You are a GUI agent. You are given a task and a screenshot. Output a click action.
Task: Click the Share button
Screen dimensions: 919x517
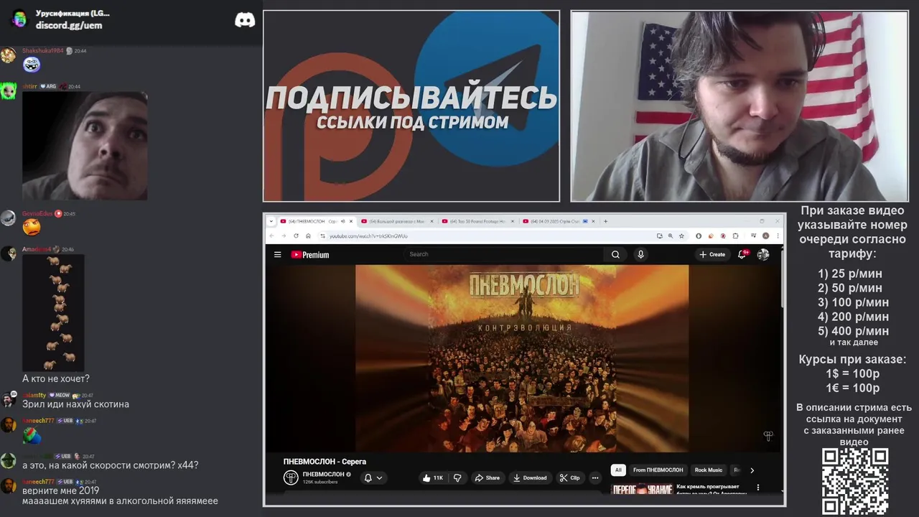coord(487,478)
